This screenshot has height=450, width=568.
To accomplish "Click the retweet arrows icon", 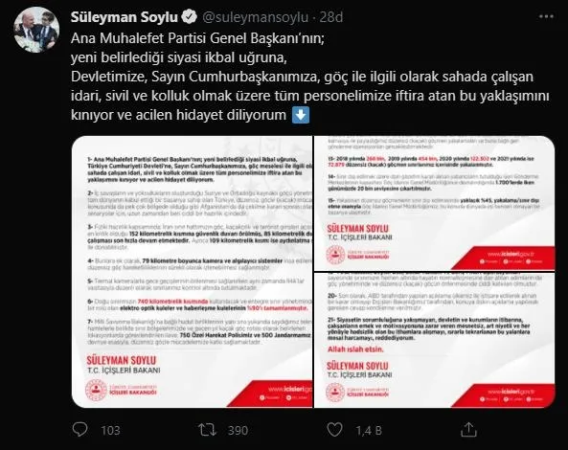I will pyautogui.click(x=207, y=430).
